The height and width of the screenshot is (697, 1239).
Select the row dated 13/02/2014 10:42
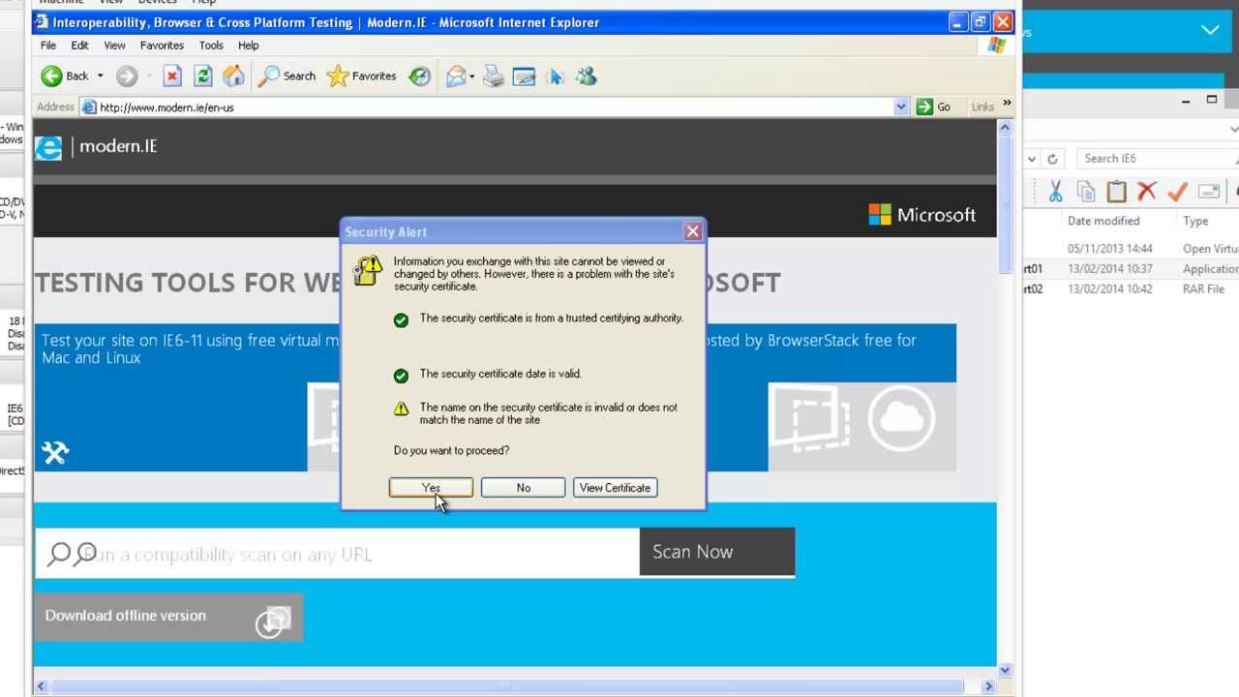pyautogui.click(x=1131, y=289)
